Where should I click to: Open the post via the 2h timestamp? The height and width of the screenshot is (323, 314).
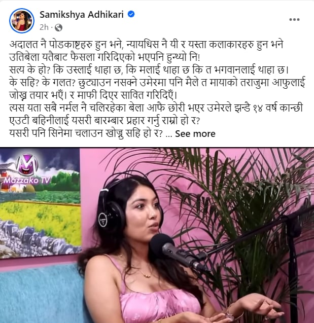click(44, 27)
